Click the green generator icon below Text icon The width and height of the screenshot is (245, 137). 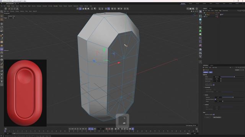[x=200, y=27]
